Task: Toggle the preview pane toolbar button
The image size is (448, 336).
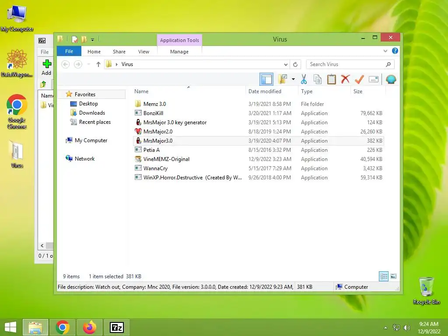Action: [266, 79]
